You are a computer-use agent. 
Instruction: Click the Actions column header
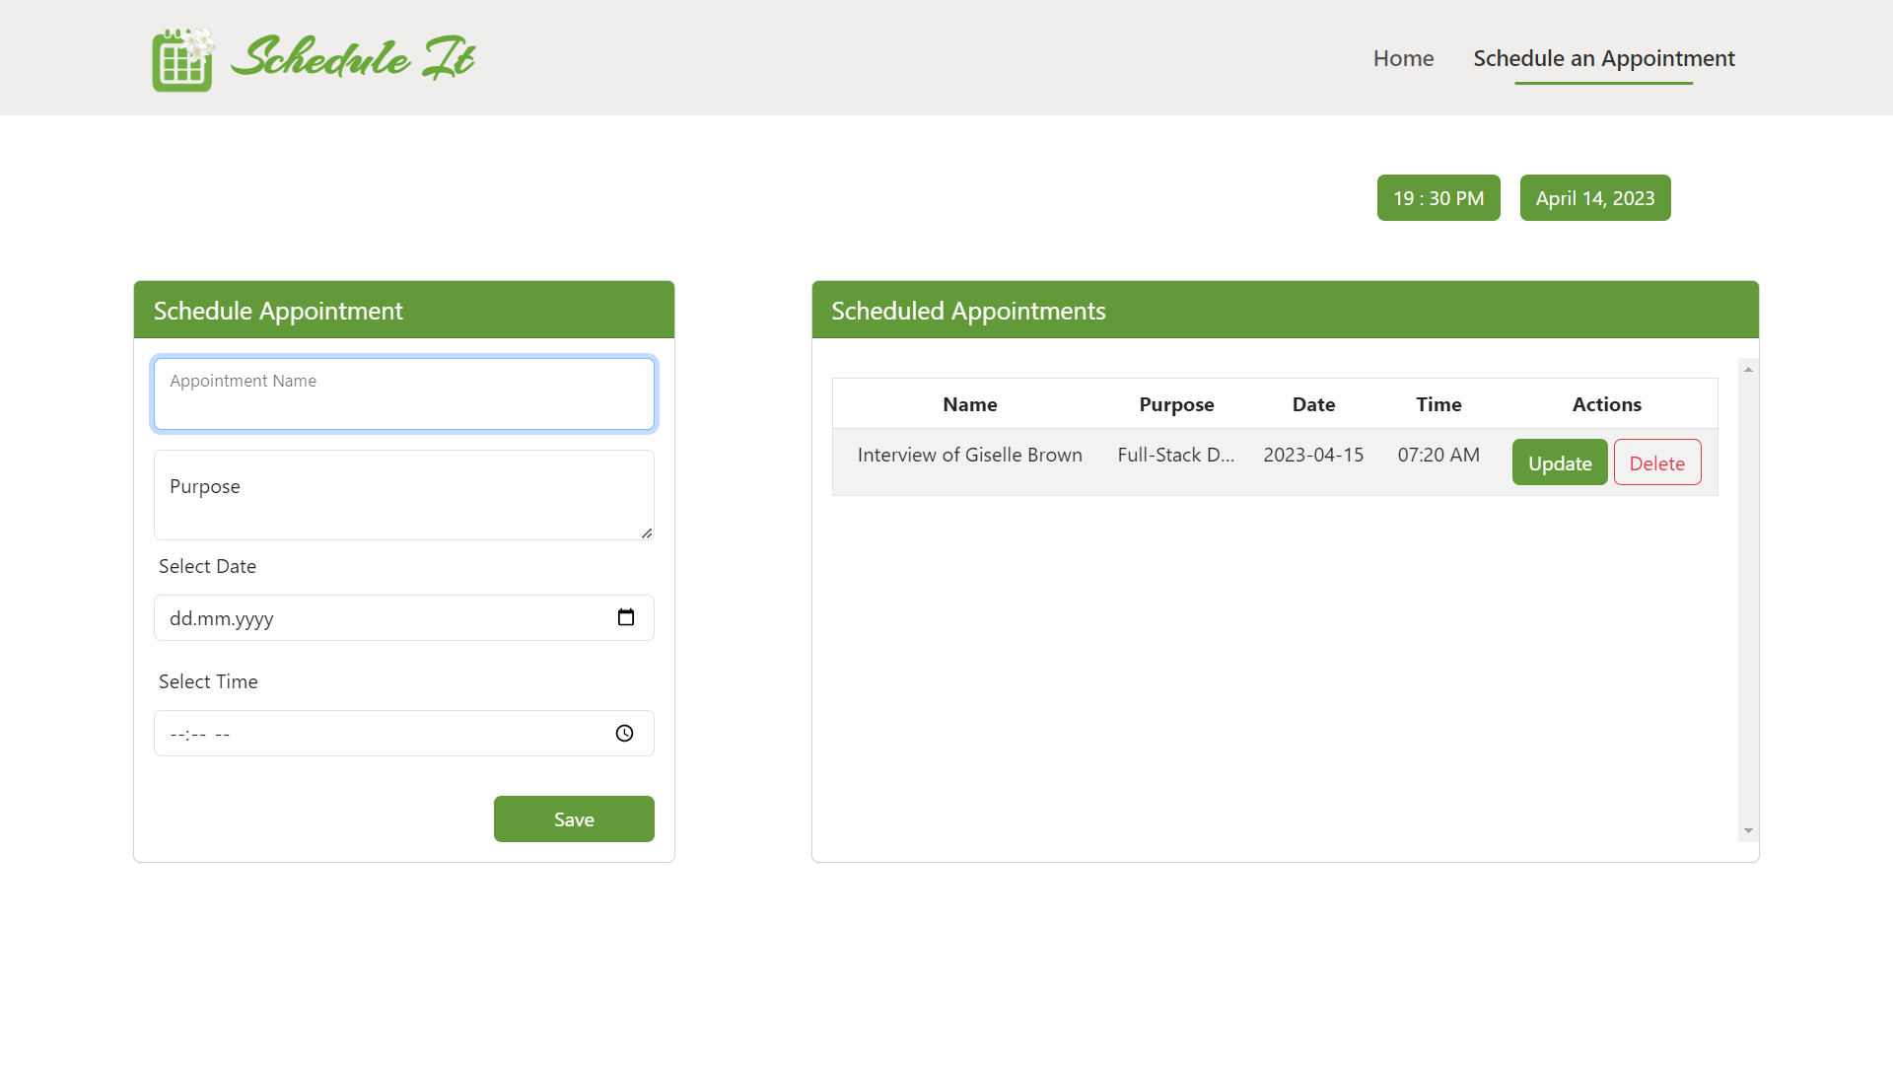[1606, 404]
